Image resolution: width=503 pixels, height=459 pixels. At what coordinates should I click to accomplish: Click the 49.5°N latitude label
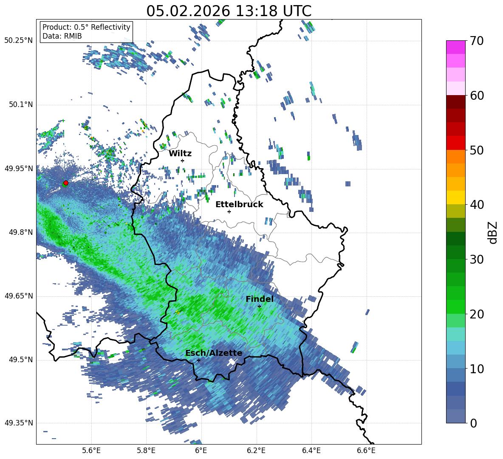point(21,360)
